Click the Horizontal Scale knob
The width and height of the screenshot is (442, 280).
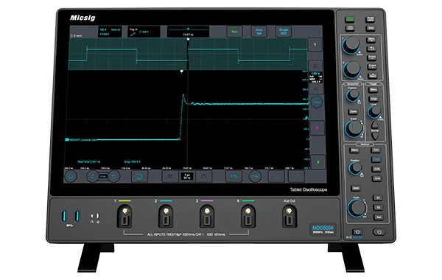point(354,129)
